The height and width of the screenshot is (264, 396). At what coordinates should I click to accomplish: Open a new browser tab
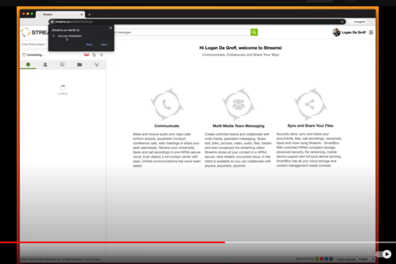pos(89,15)
